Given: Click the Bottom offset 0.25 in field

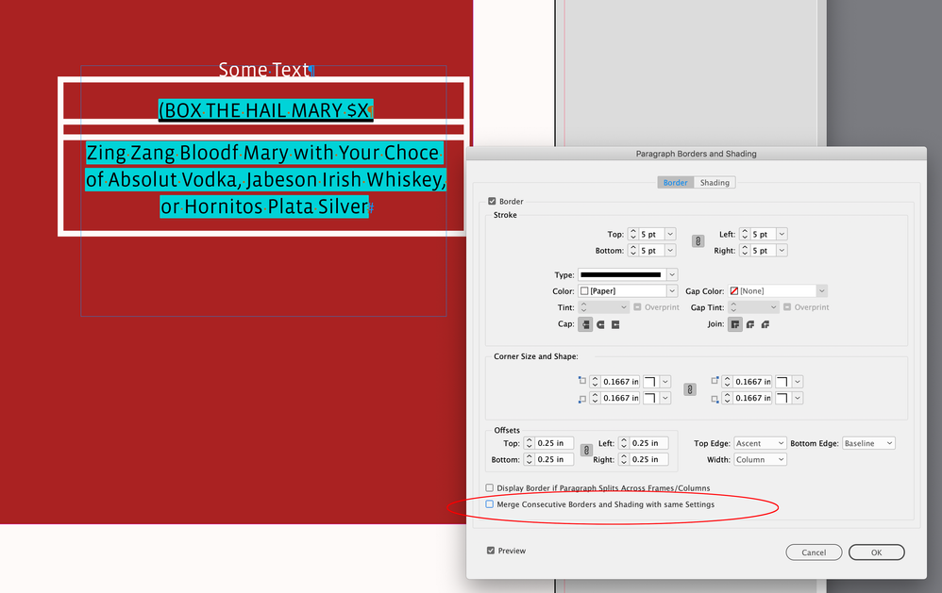Looking at the screenshot, I should coord(554,459).
